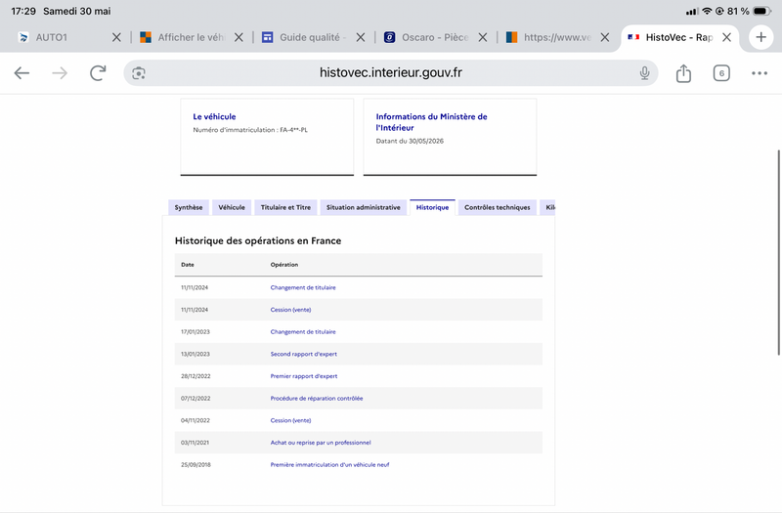The height and width of the screenshot is (513, 782).
Task: Tap the camera search icon in address bar
Action: pyautogui.click(x=139, y=73)
